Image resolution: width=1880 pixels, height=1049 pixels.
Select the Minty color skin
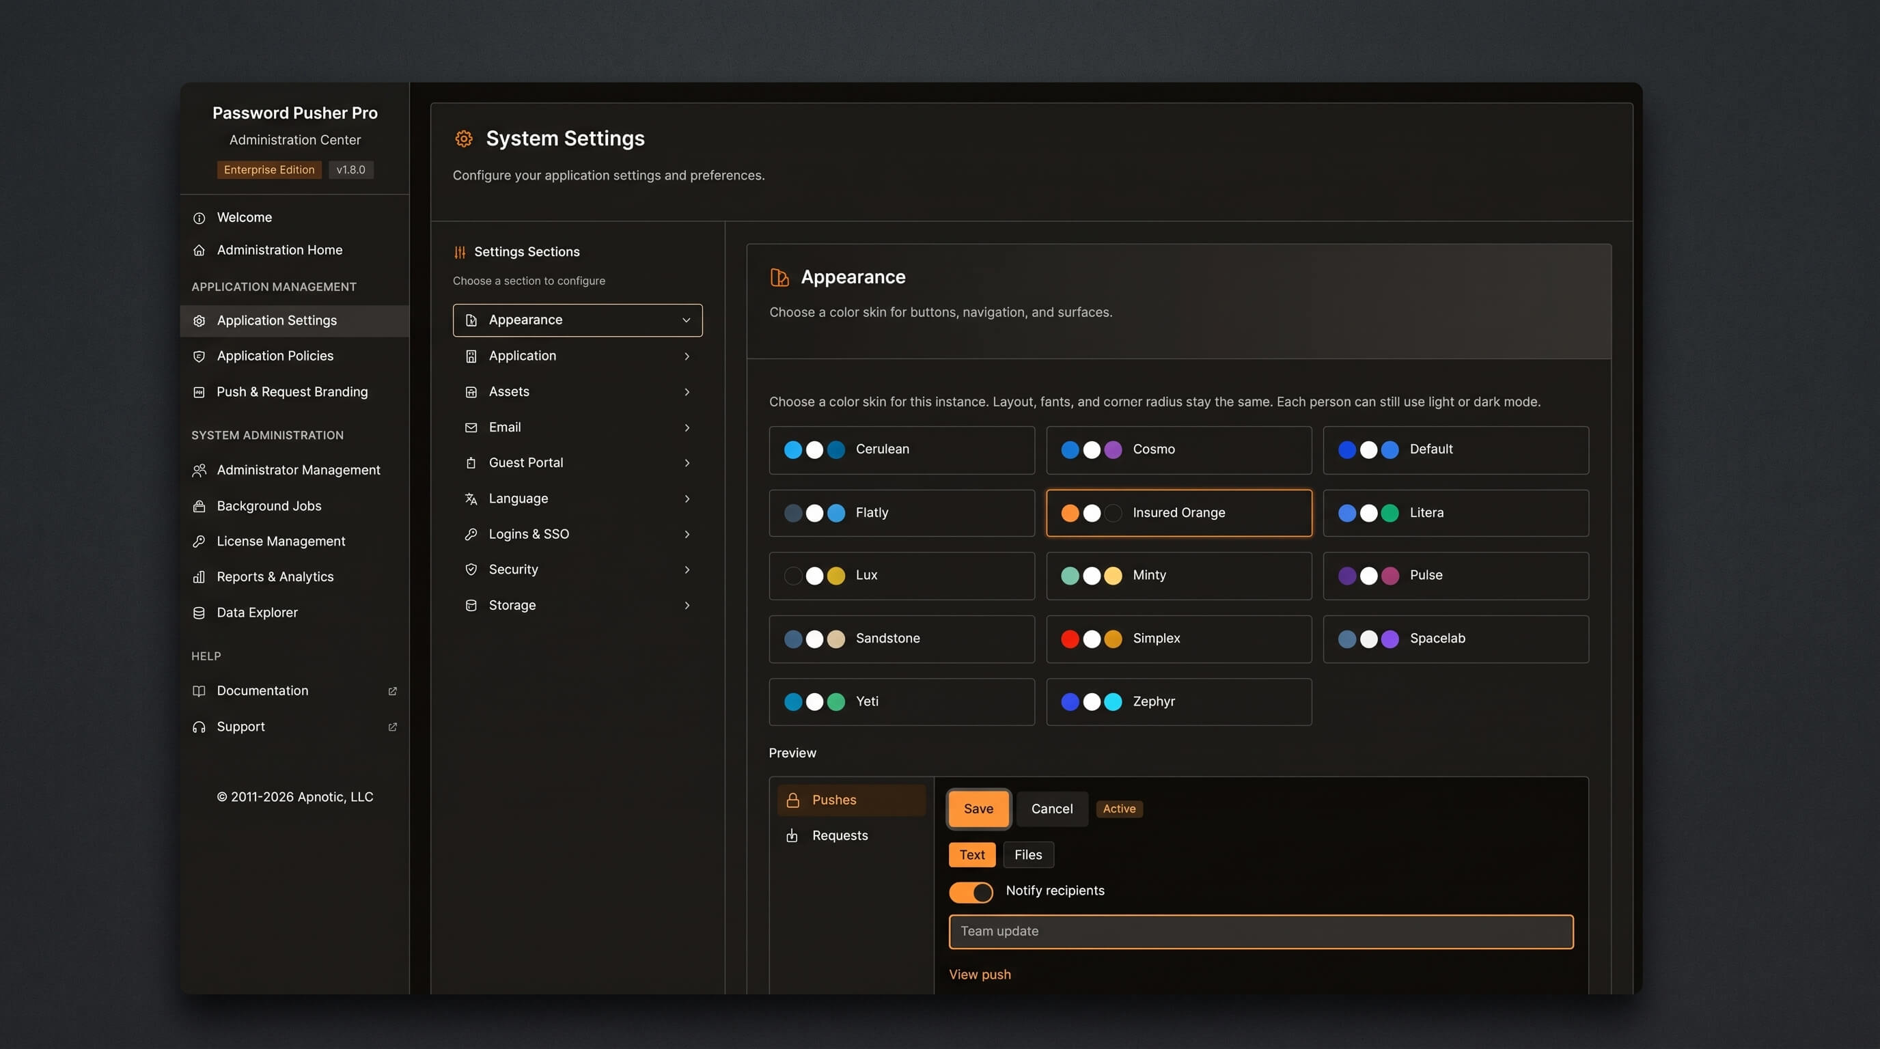pos(1178,576)
